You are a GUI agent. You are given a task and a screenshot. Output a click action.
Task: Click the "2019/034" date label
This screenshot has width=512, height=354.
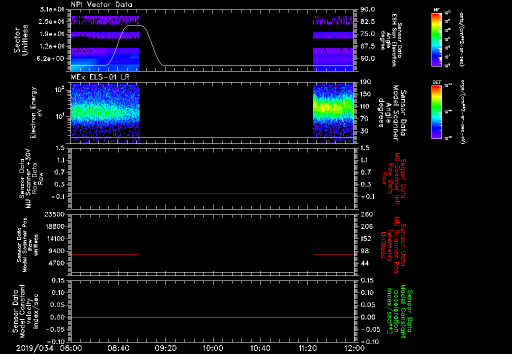tap(34, 348)
